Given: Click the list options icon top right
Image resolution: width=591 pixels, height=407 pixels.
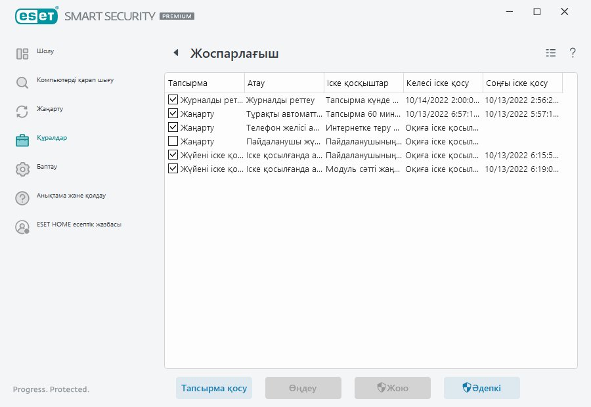Looking at the screenshot, I should [550, 53].
